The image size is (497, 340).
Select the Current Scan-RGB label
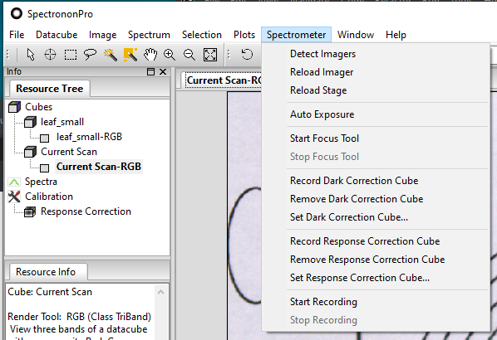99,167
